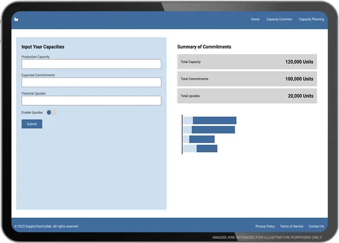Image resolution: width=339 pixels, height=243 pixels.
Task: Focus the Production Capacity input field
Action: pyautogui.click(x=91, y=64)
